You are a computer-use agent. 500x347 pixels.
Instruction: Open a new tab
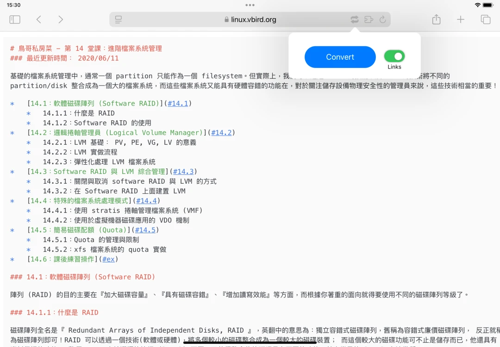coord(461,19)
